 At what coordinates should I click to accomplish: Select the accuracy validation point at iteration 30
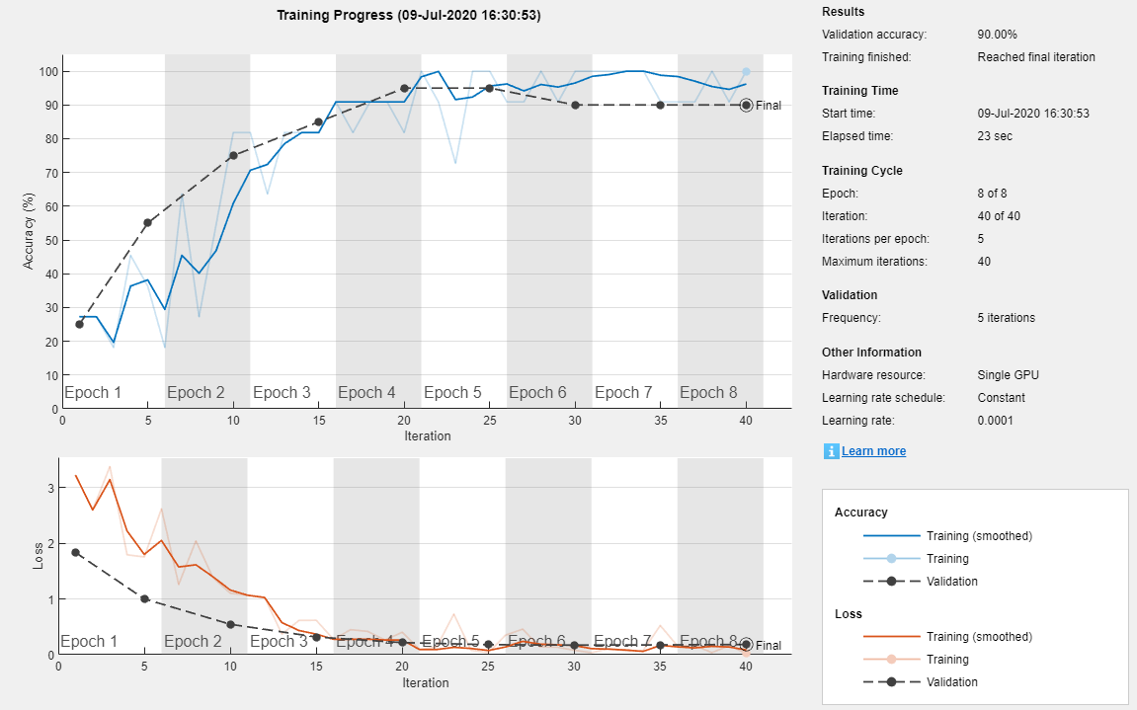(x=575, y=105)
